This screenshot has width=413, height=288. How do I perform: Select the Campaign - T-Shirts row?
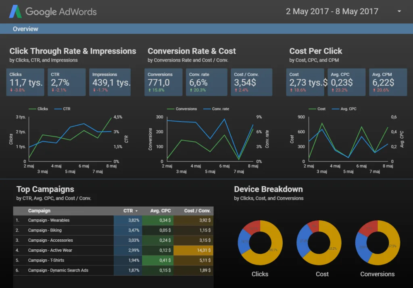(x=113, y=260)
